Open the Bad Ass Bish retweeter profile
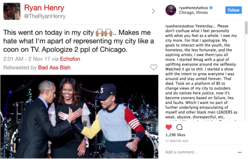The width and height of the screenshot is (248, 159). [x=54, y=67]
